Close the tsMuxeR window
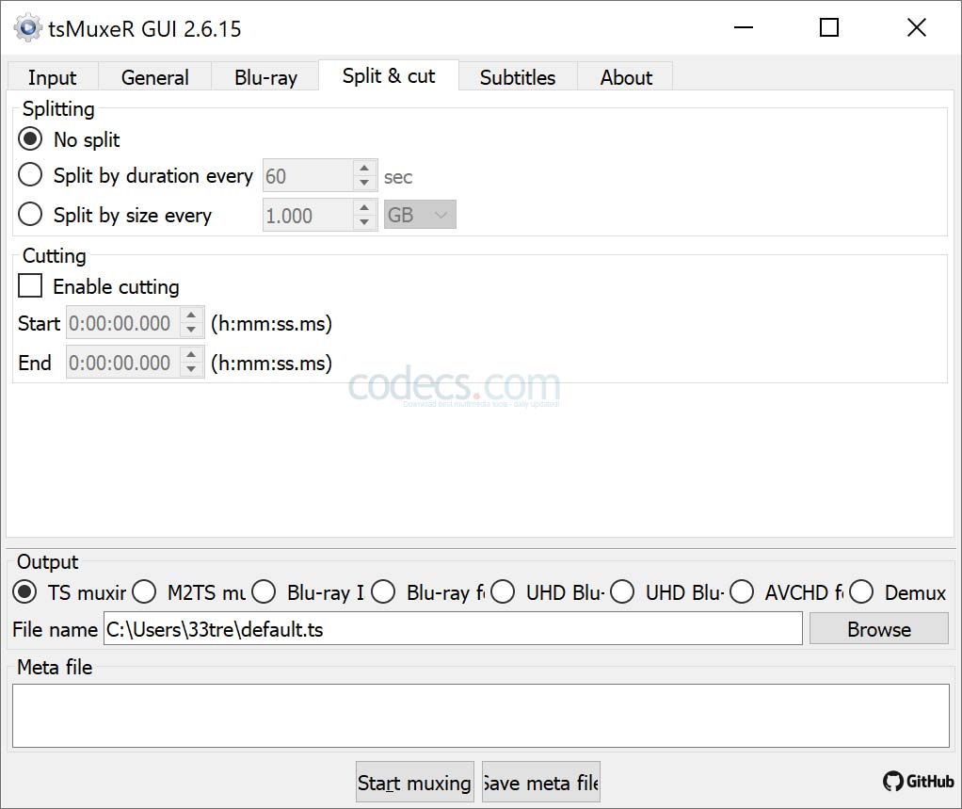Viewport: 962px width, 809px height. click(917, 27)
